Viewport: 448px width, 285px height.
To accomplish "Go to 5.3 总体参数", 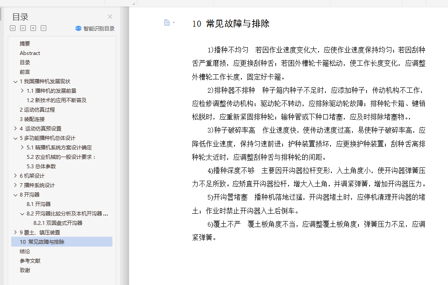I will point(41,166).
